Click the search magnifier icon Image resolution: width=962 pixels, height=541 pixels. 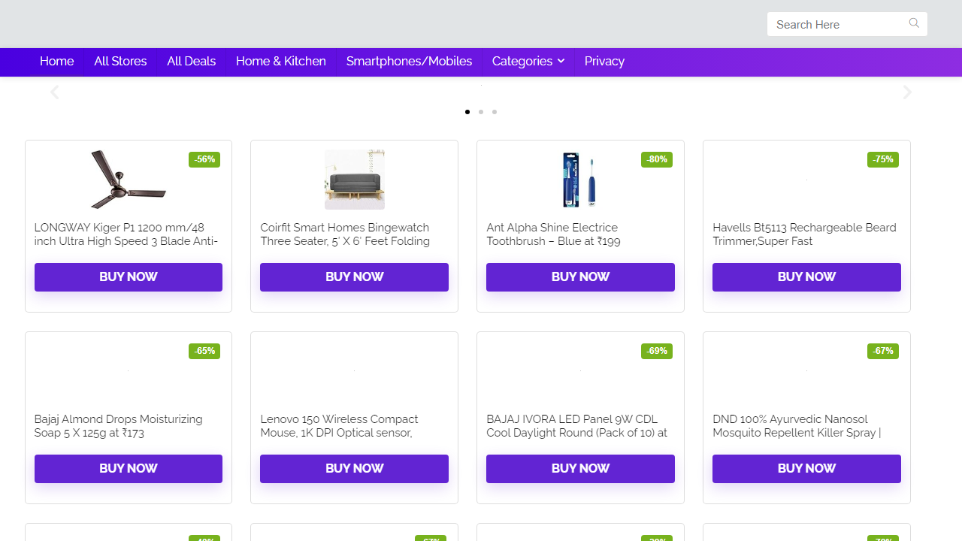coord(914,23)
